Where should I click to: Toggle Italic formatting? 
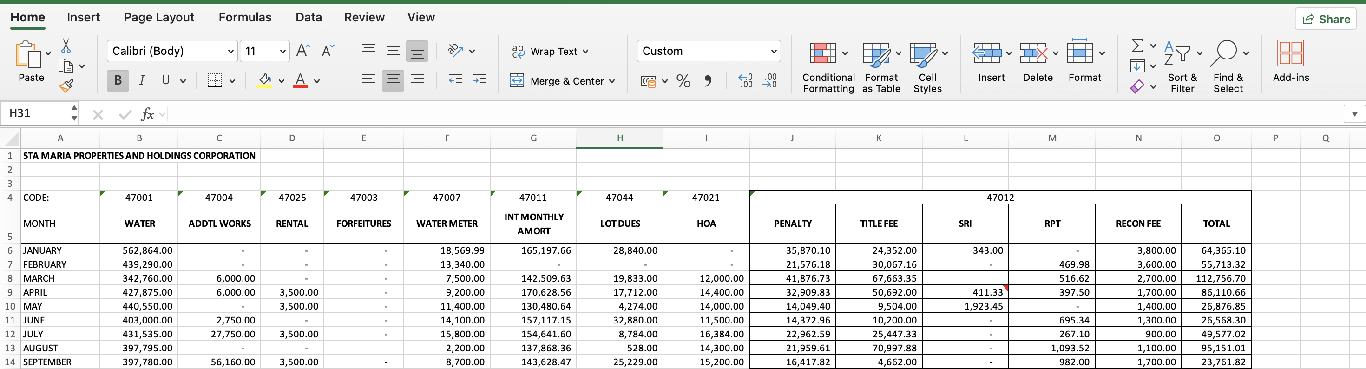142,81
